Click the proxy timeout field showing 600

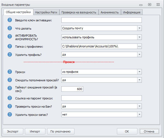[x=72, y=89]
